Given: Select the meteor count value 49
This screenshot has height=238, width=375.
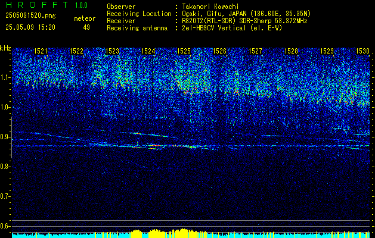Looking at the screenshot, I should pos(86,27).
